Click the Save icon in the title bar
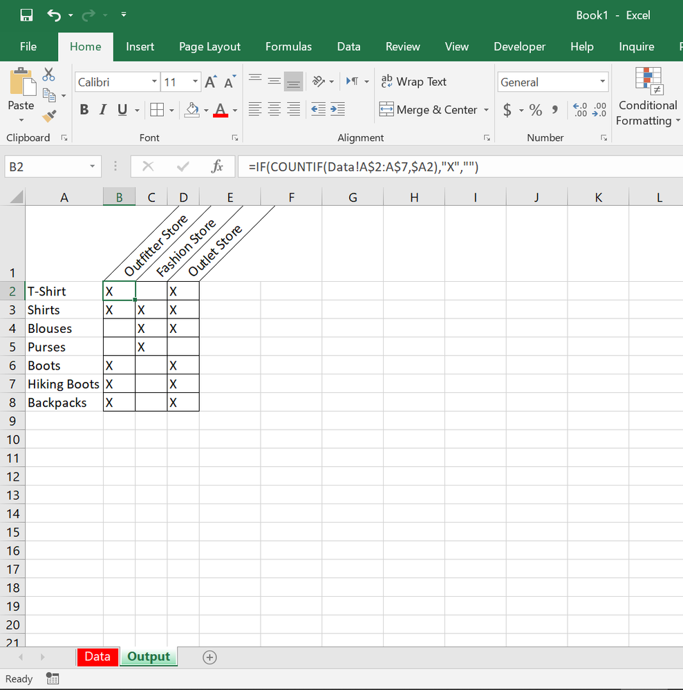 (x=26, y=15)
